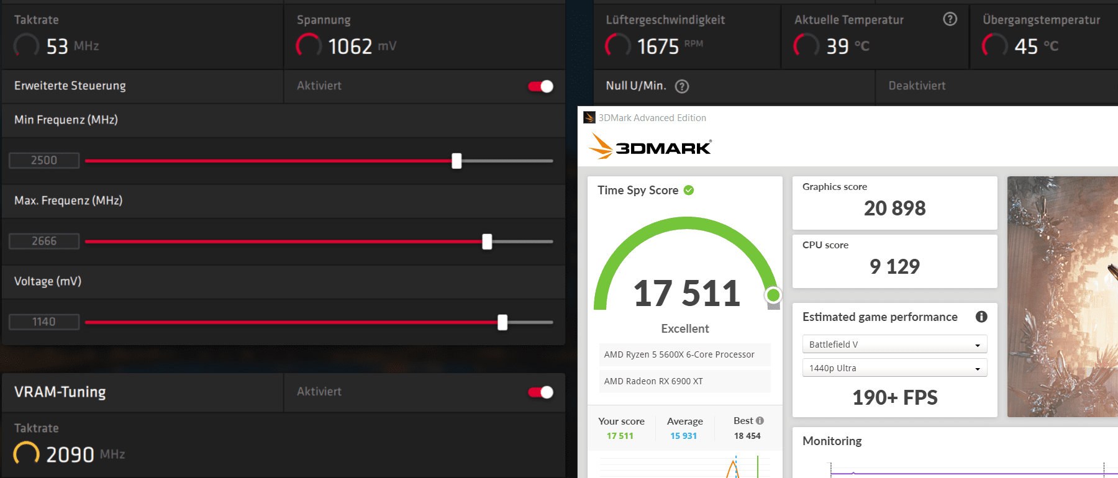Click the 17 511 Time Spy score
This screenshot has height=478, width=1118.
pyautogui.click(x=686, y=293)
